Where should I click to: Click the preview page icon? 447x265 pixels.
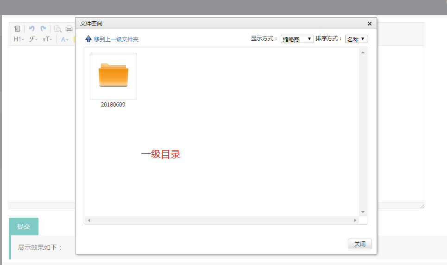point(58,29)
